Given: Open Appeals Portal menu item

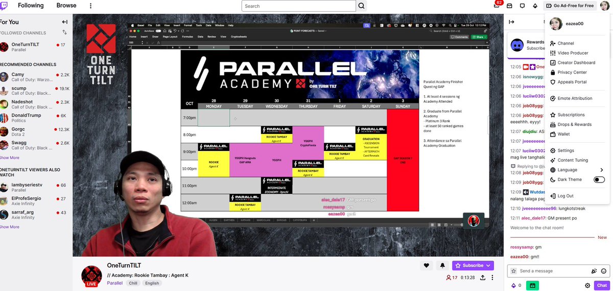Looking at the screenshot, I should [577, 82].
